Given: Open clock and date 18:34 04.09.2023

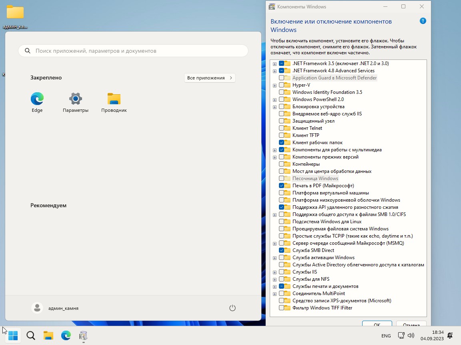Looking at the screenshot, I should (x=432, y=335).
